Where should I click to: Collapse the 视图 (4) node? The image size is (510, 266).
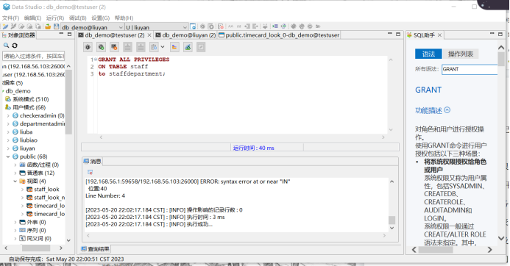tap(15, 181)
